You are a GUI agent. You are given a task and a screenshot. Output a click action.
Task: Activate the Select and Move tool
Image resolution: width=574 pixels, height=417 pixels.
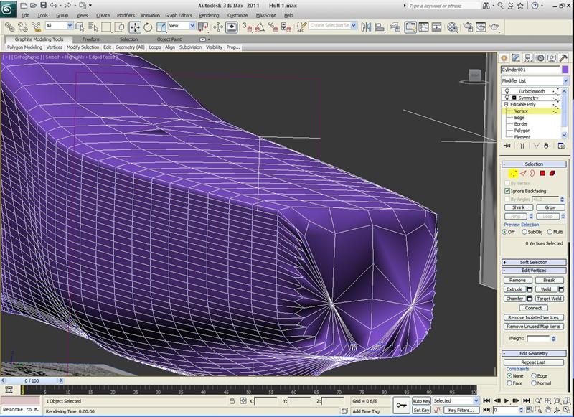point(135,27)
